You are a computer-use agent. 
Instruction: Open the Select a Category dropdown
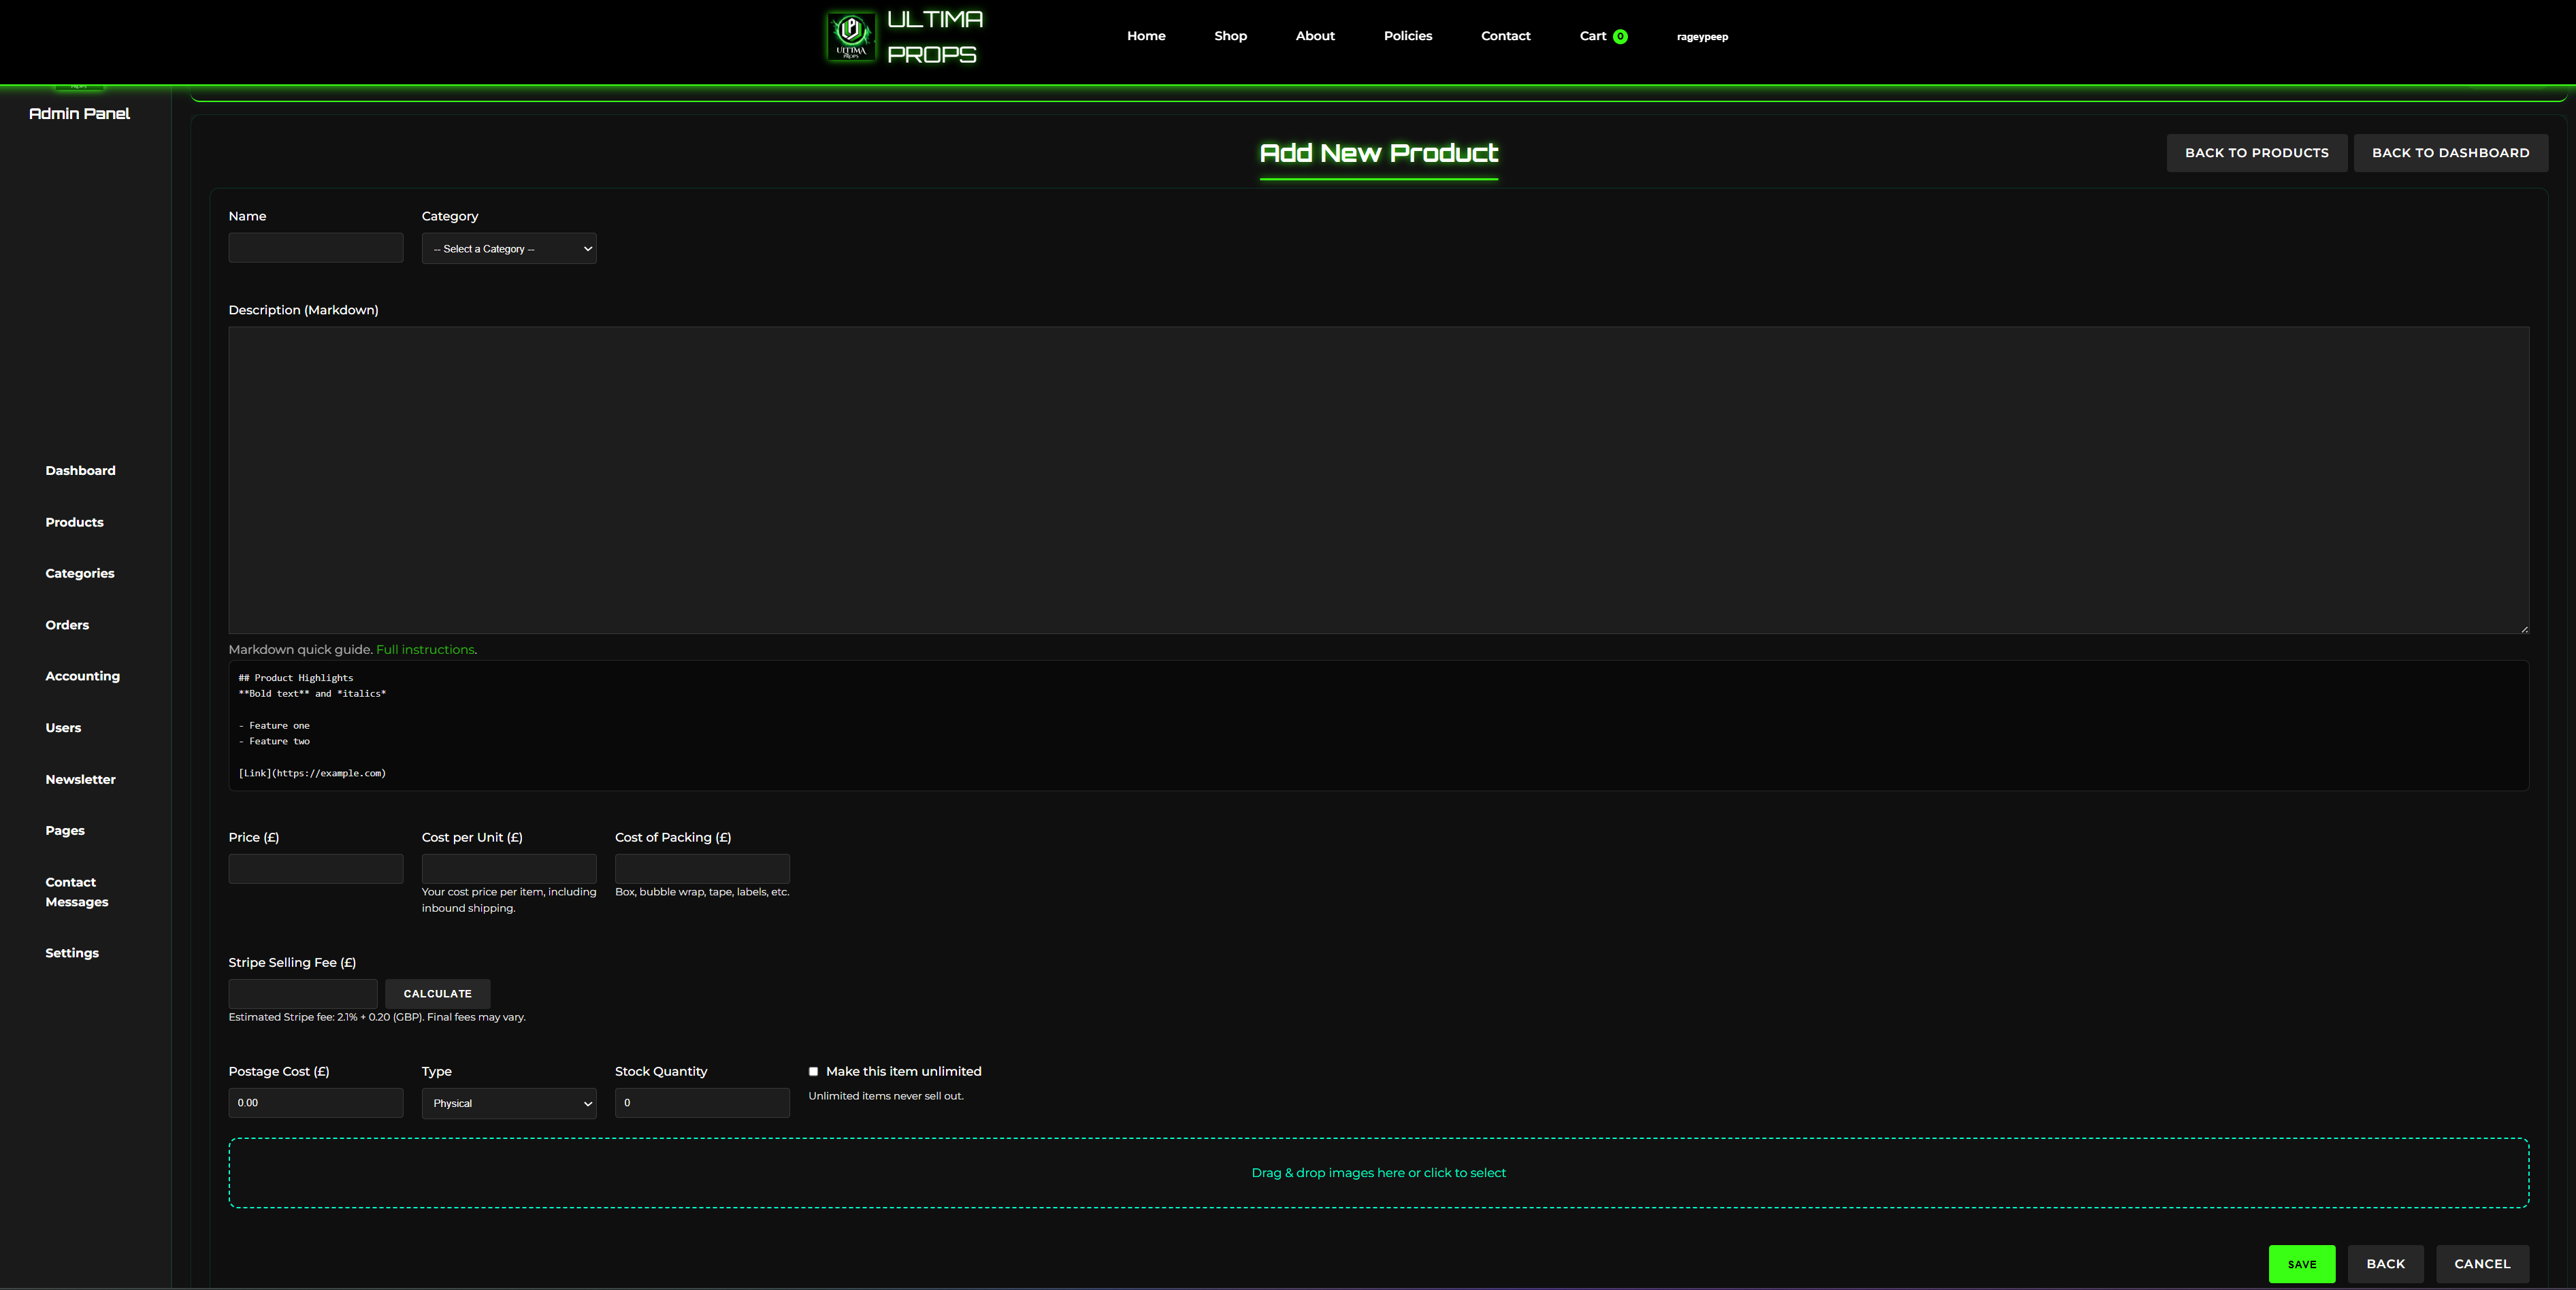[x=508, y=249]
